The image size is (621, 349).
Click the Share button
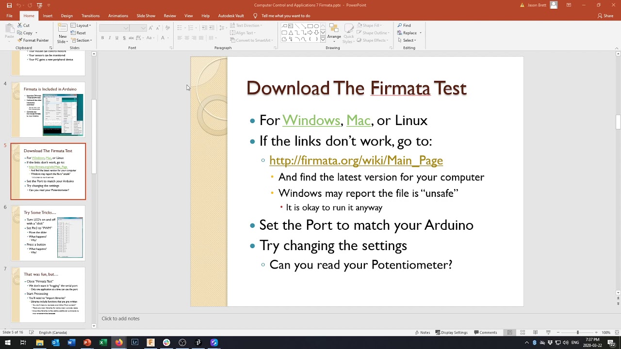click(x=605, y=16)
